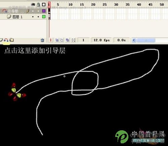168x146 pixels.
Task: Toggle lock all layers padlock icon
Action: (38, 4)
